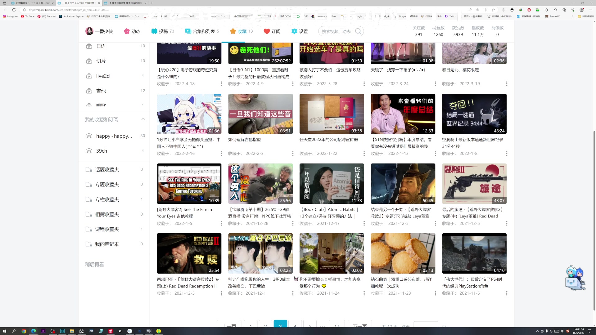Image resolution: width=596 pixels, height=335 pixels.
Task: Select the 收藏 tab
Action: point(242,31)
